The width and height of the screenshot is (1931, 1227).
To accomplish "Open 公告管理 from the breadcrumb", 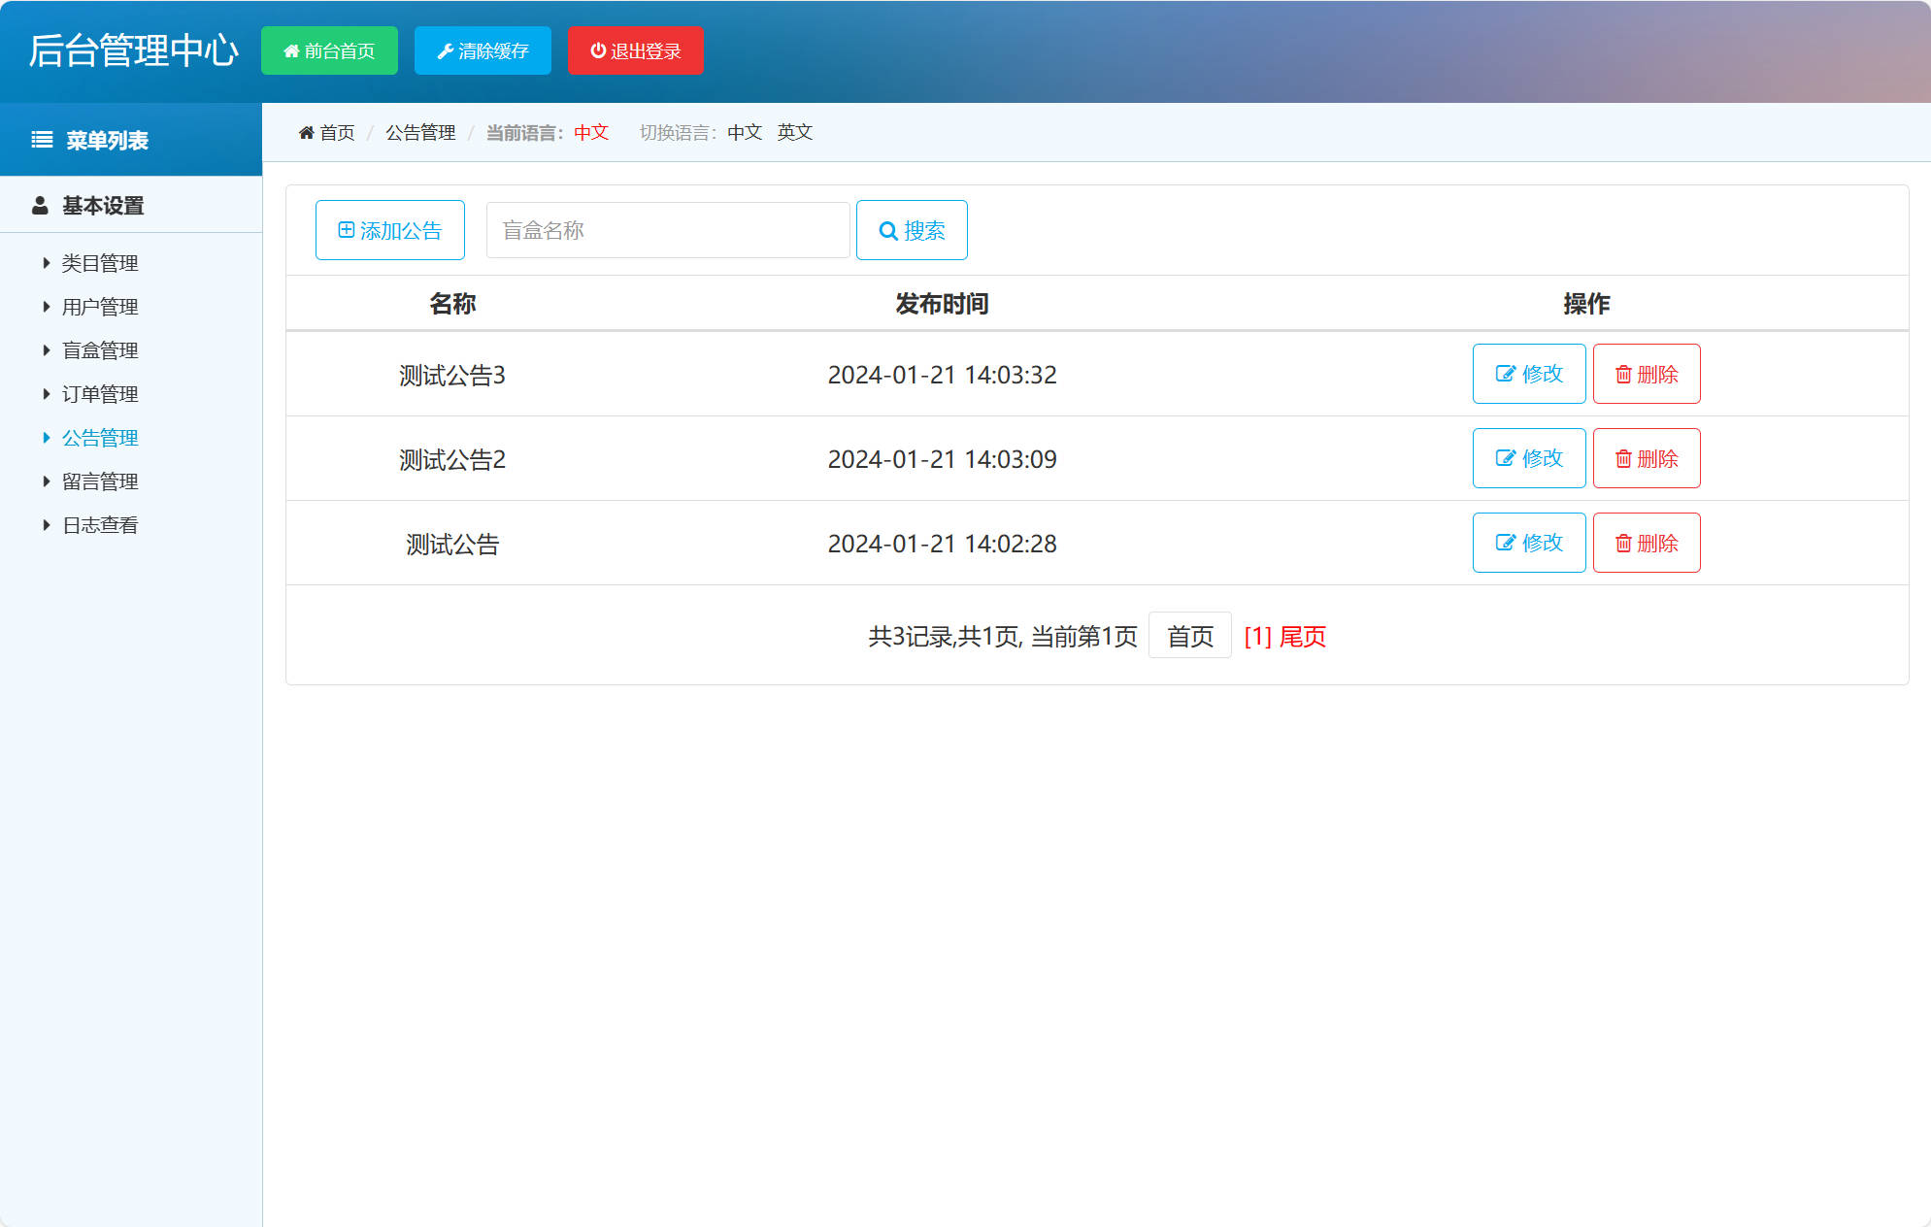I will 420,132.
